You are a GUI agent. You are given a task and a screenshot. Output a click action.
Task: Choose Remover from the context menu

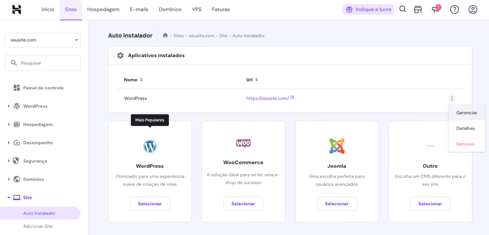pyautogui.click(x=465, y=144)
